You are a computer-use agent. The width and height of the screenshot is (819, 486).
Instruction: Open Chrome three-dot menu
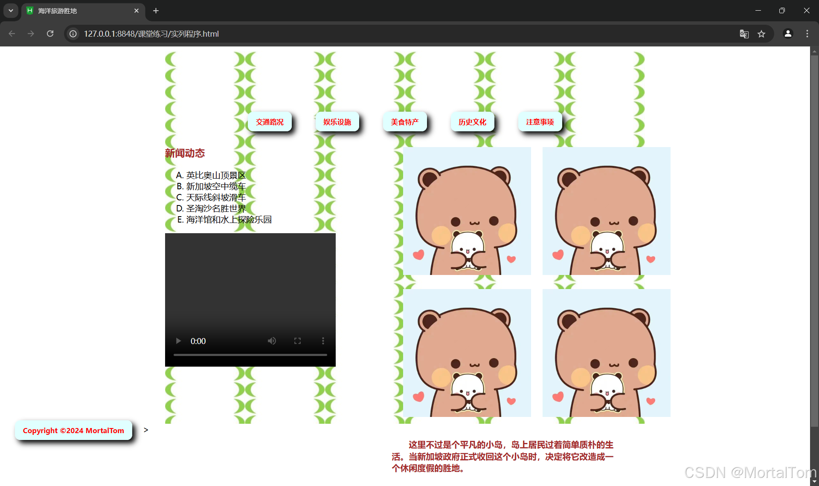click(807, 34)
